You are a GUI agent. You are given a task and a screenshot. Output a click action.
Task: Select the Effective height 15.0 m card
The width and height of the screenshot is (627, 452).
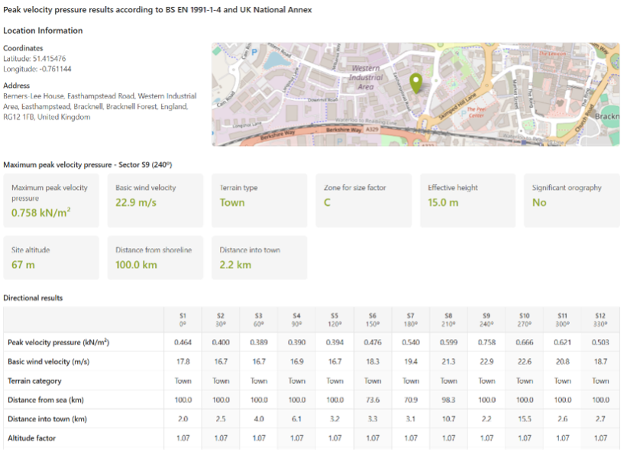(x=467, y=200)
